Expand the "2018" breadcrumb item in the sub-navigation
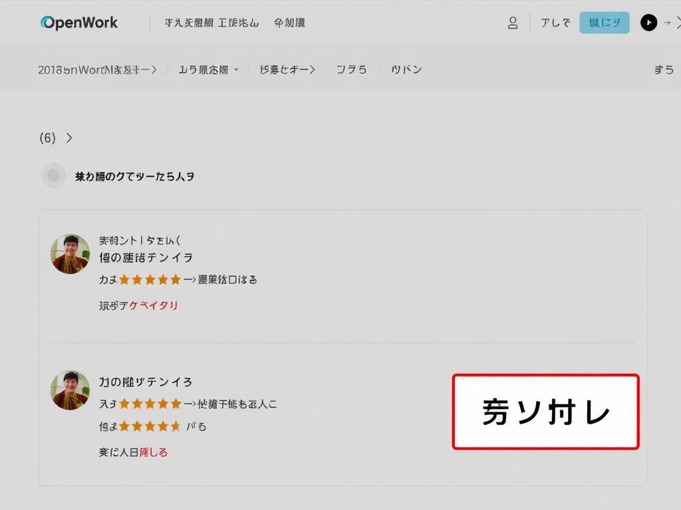The width and height of the screenshot is (681, 510). (x=97, y=70)
